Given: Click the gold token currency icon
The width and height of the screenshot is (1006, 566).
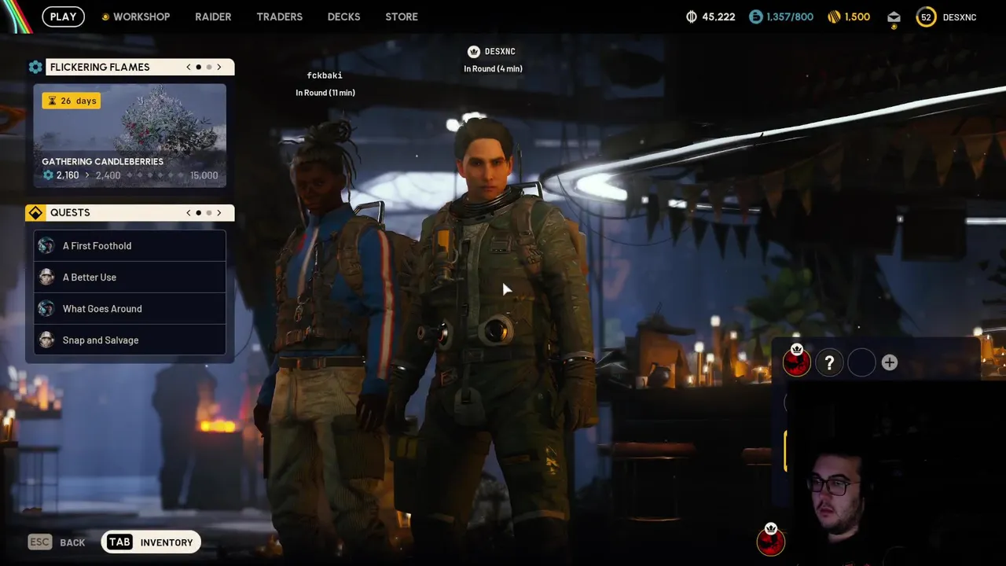Looking at the screenshot, I should (x=834, y=17).
